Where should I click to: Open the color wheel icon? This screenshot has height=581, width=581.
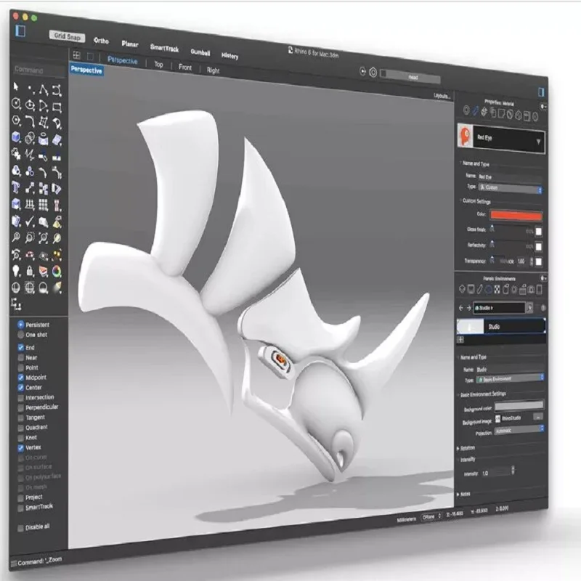tap(57, 272)
